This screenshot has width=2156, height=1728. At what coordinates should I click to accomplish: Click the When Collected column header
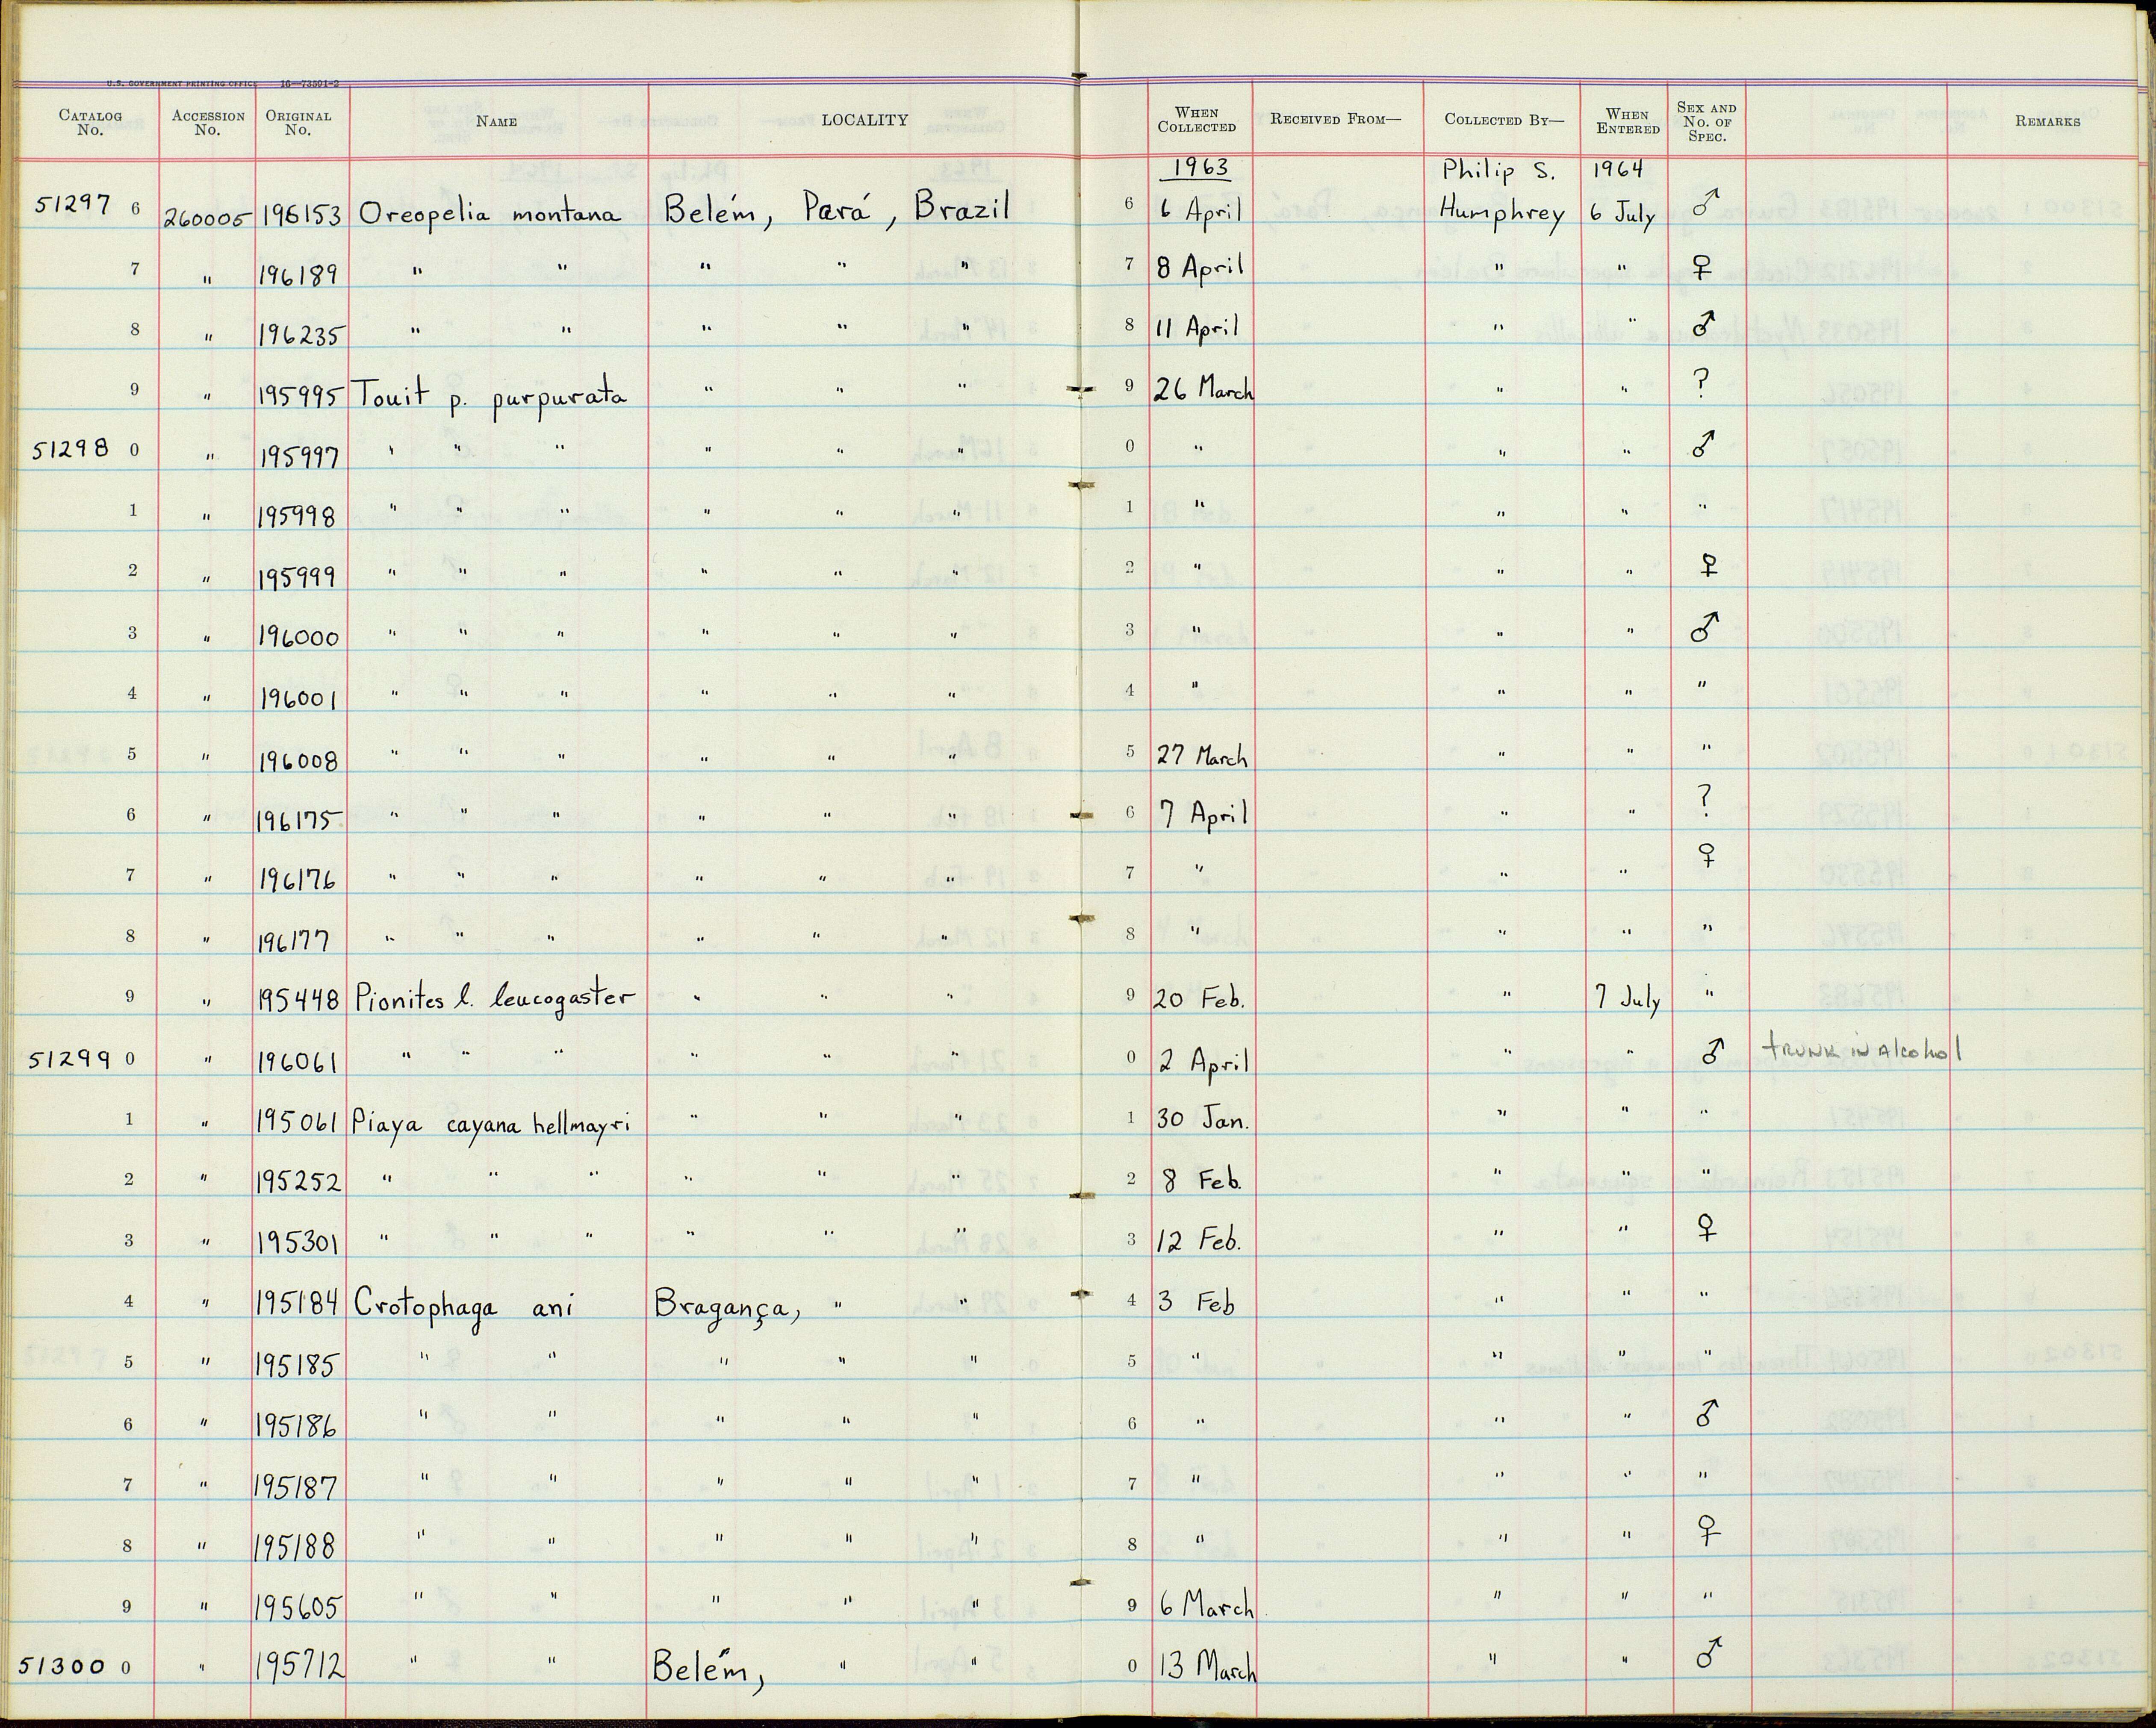click(1197, 120)
